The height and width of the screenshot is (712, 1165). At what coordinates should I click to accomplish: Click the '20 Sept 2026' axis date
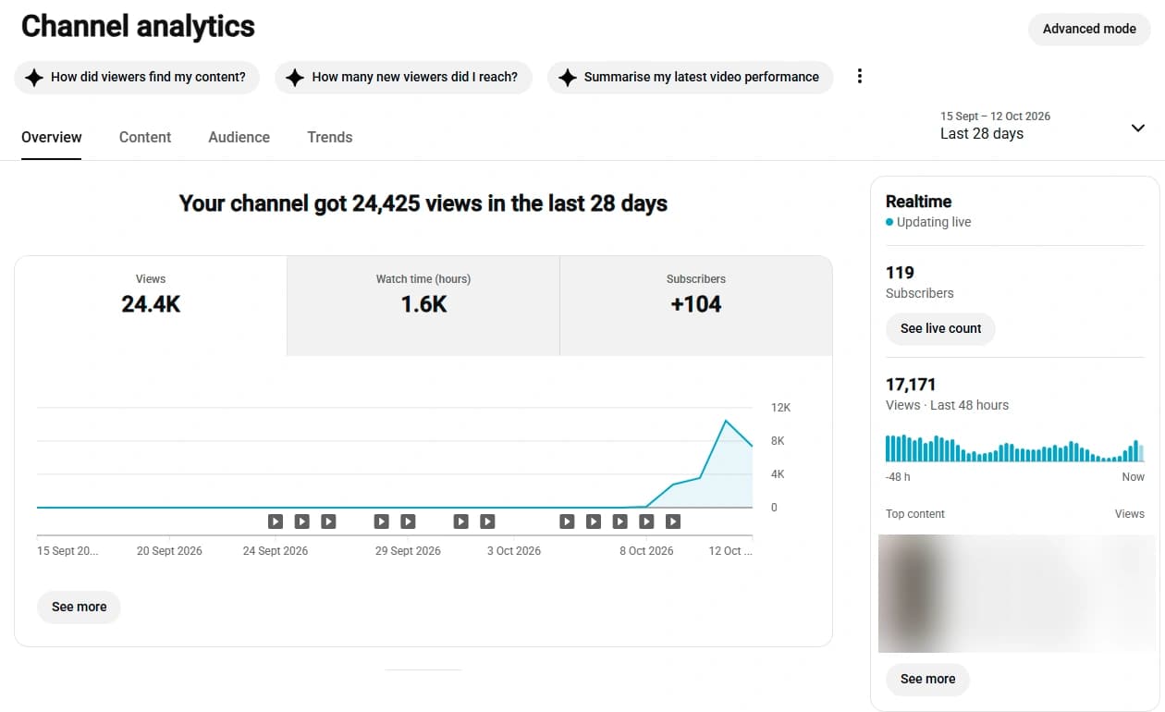coord(169,550)
